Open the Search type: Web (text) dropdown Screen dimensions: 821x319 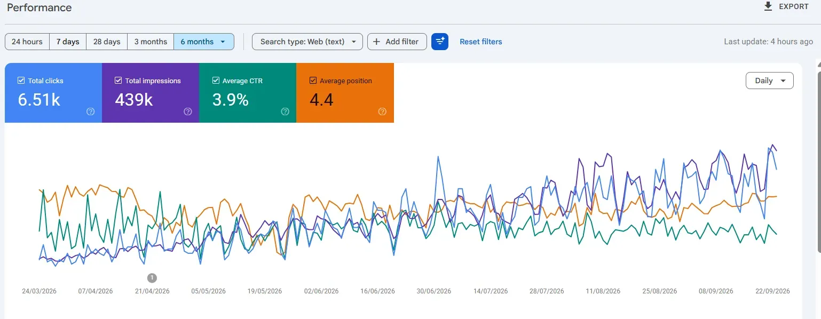(x=307, y=42)
